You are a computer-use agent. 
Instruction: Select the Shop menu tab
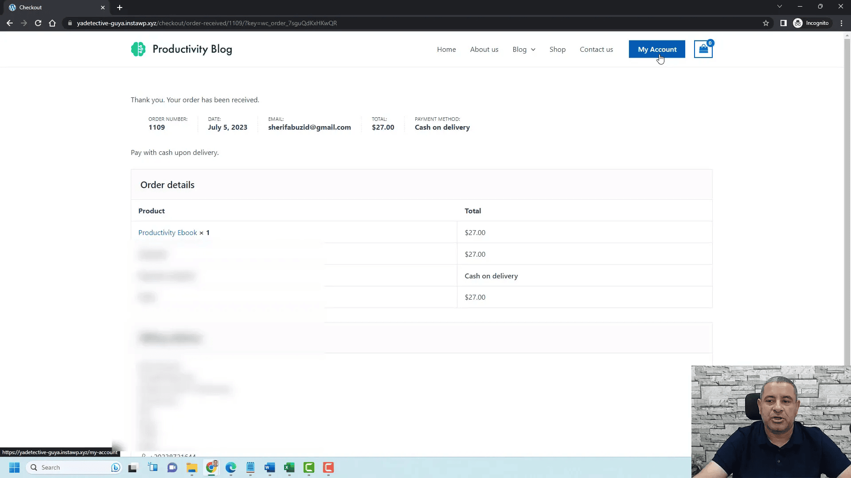pyautogui.click(x=557, y=49)
